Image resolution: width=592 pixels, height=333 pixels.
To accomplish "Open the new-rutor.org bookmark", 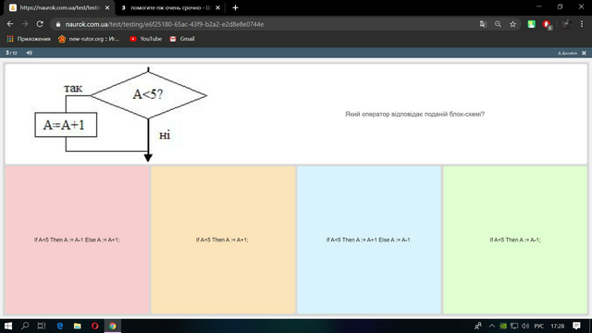I will [x=89, y=39].
